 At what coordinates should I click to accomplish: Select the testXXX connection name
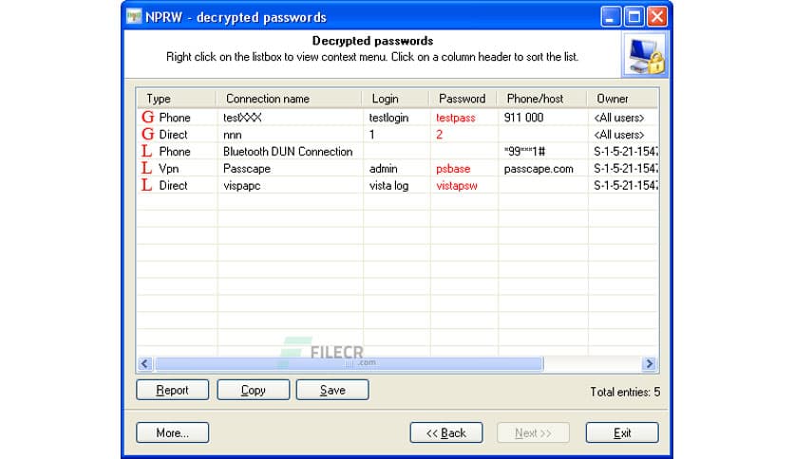point(242,118)
